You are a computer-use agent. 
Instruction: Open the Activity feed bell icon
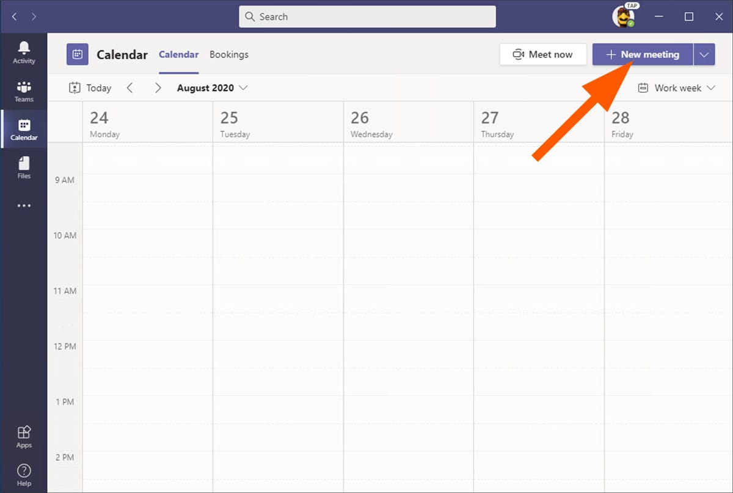point(24,52)
